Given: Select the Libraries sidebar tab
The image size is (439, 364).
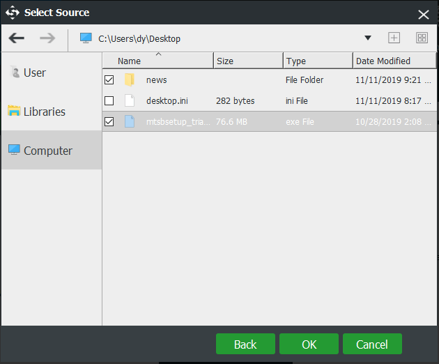Looking at the screenshot, I should coord(43,112).
